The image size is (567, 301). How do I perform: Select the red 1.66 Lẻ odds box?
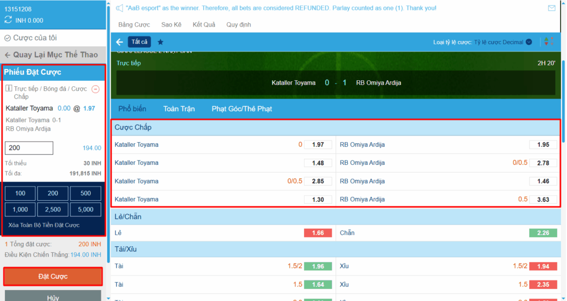pyautogui.click(x=318, y=233)
